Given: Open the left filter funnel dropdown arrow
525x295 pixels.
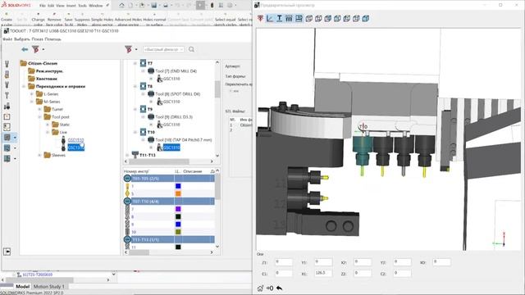Looking at the screenshot, I should (43, 49).
